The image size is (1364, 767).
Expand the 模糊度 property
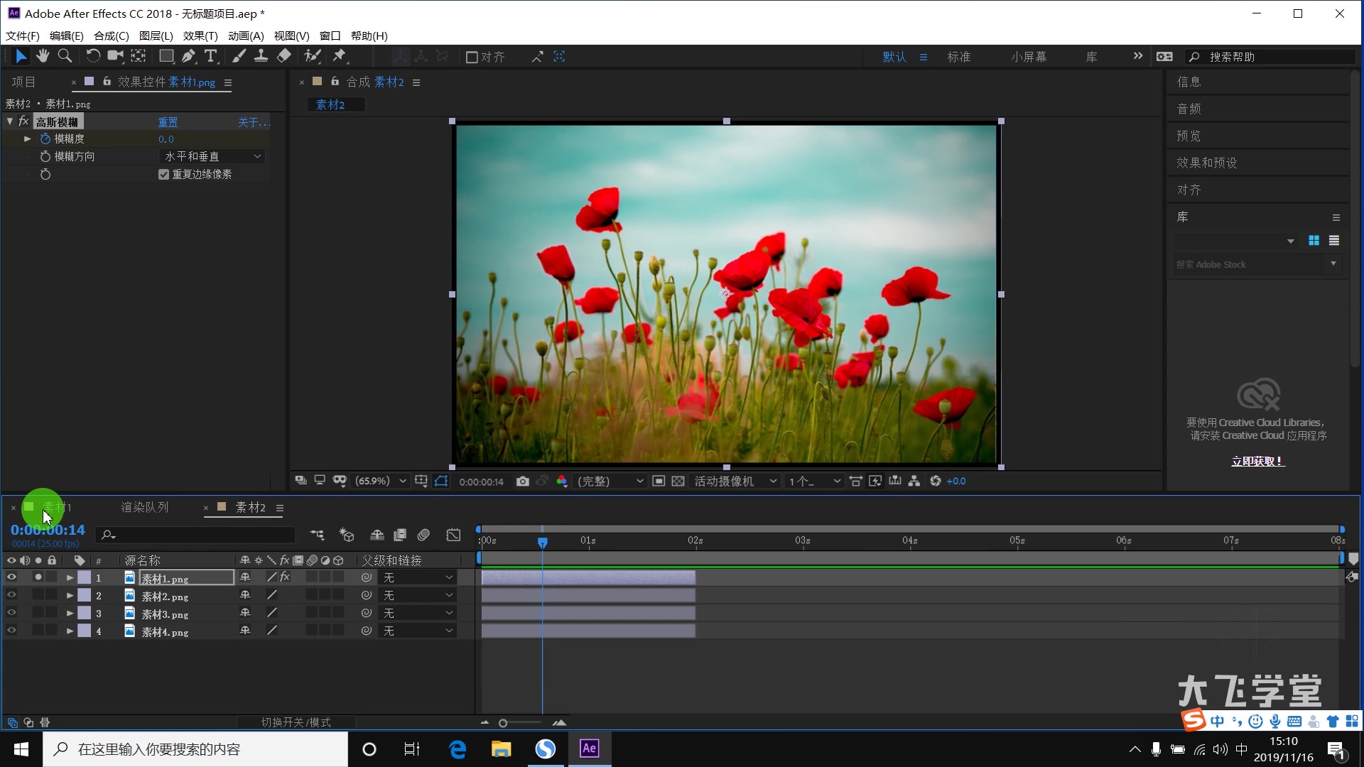28,138
